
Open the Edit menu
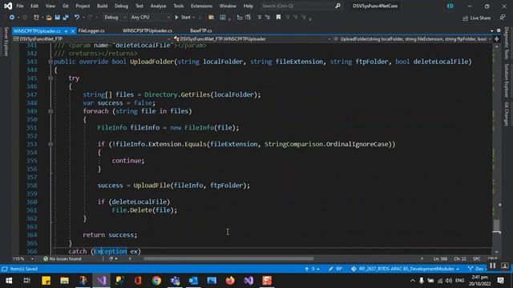point(34,6)
